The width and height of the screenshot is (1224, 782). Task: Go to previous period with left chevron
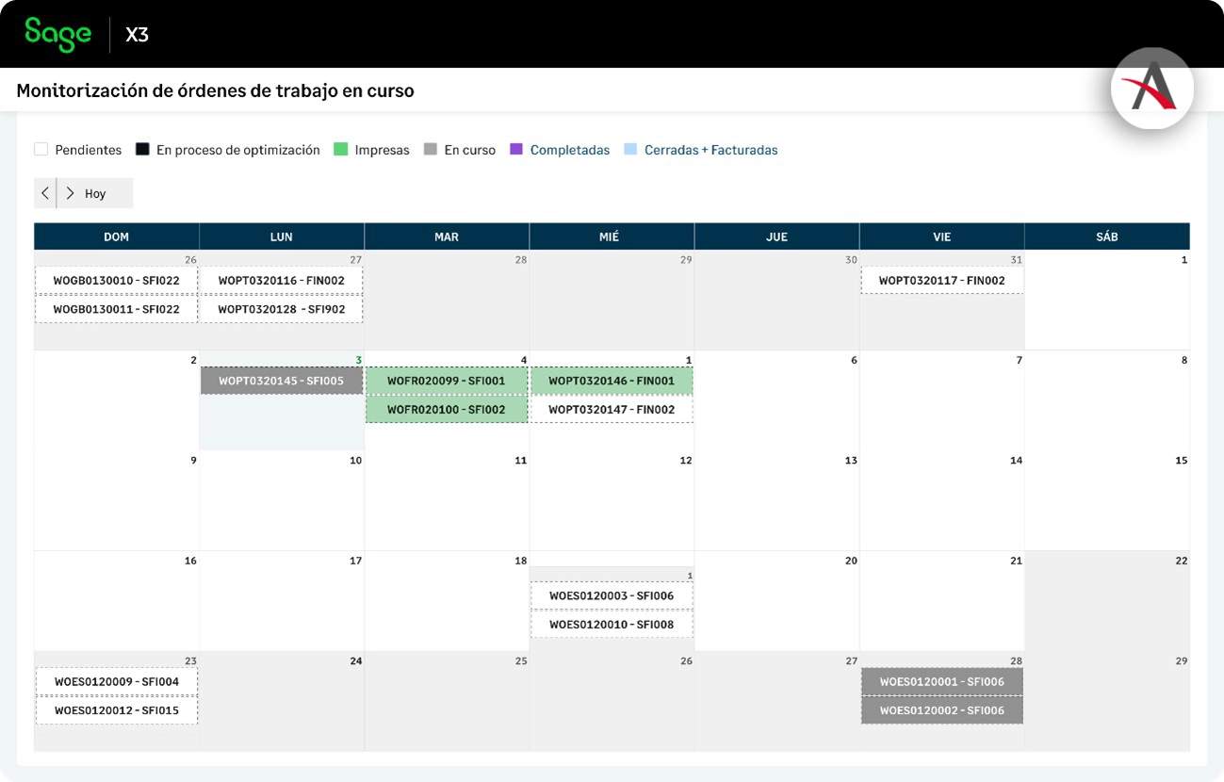(x=45, y=193)
